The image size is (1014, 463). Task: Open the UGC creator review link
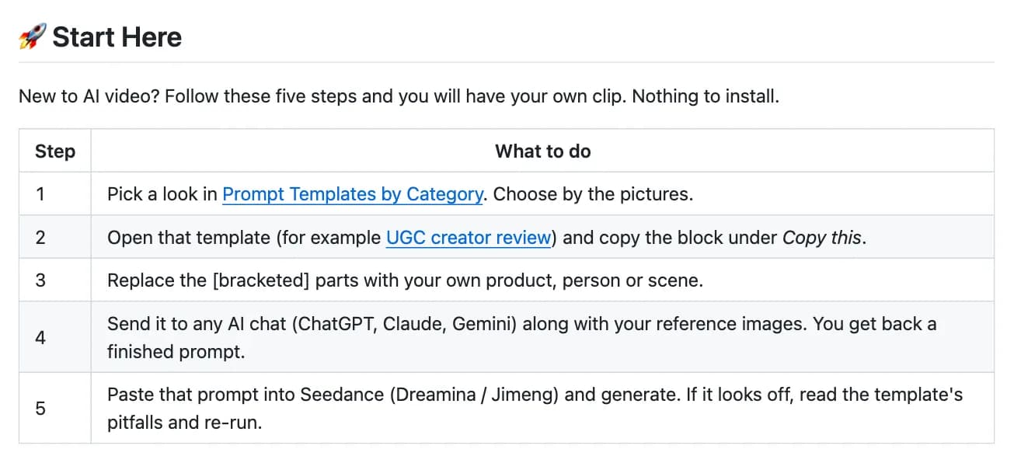tap(469, 237)
